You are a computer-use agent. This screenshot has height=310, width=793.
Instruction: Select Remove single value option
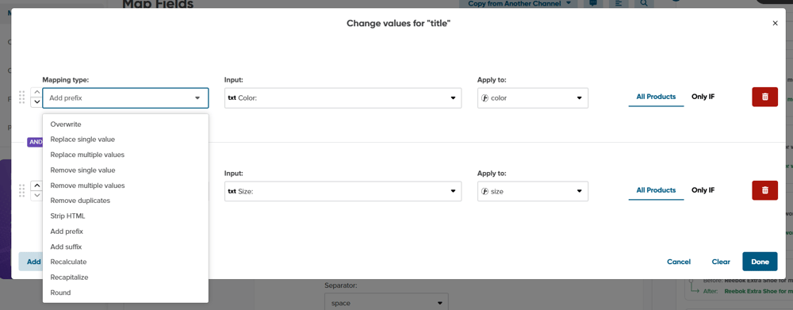[x=125, y=170]
